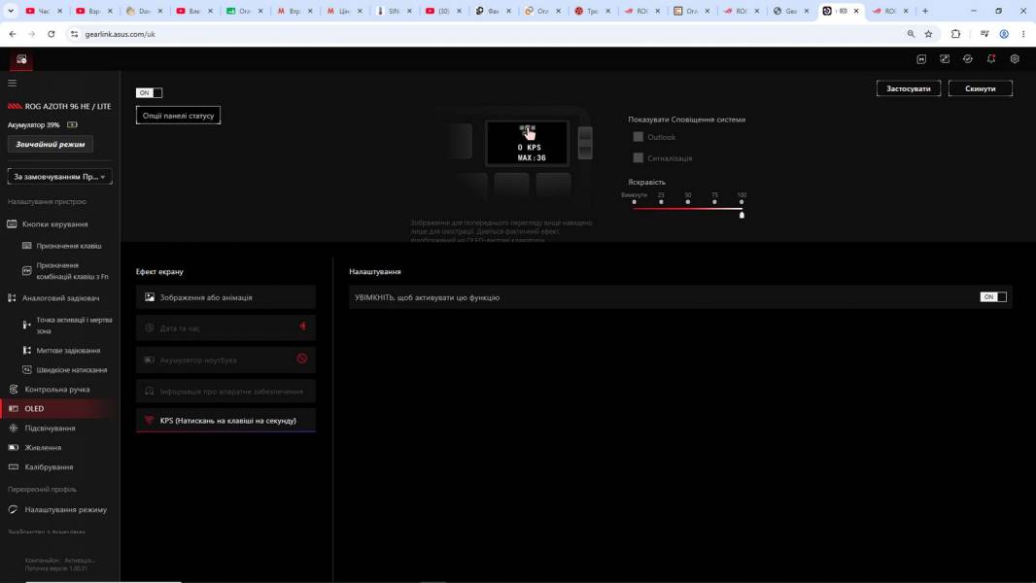Click the prohibited icon on Акумулятор ноутбука

point(302,359)
